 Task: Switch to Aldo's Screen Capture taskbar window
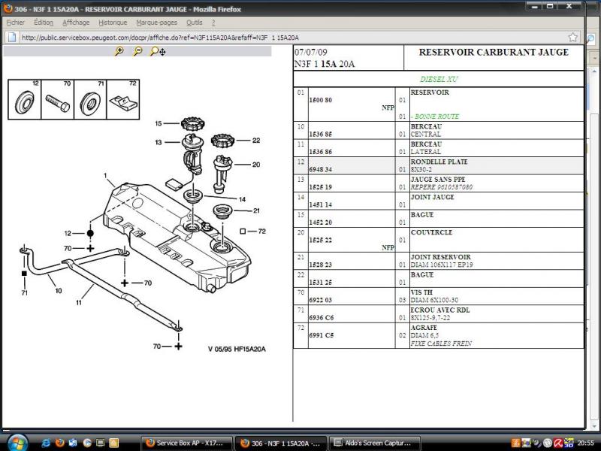pos(374,443)
